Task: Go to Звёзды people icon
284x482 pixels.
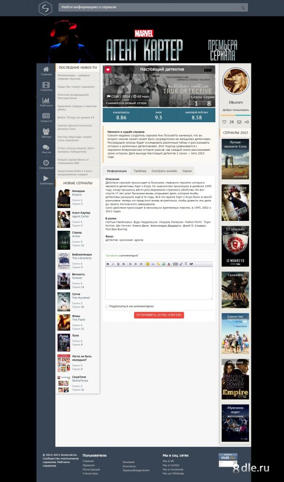Action: (46, 131)
